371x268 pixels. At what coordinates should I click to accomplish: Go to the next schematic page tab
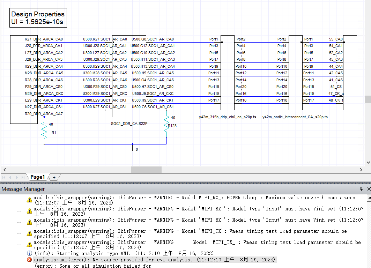16,177
